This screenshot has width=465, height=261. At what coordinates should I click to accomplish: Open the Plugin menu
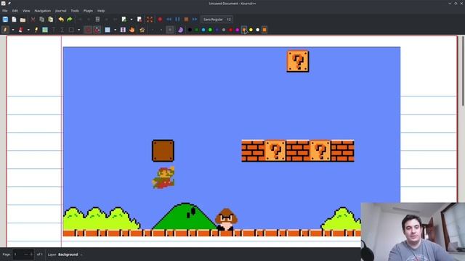click(x=88, y=11)
